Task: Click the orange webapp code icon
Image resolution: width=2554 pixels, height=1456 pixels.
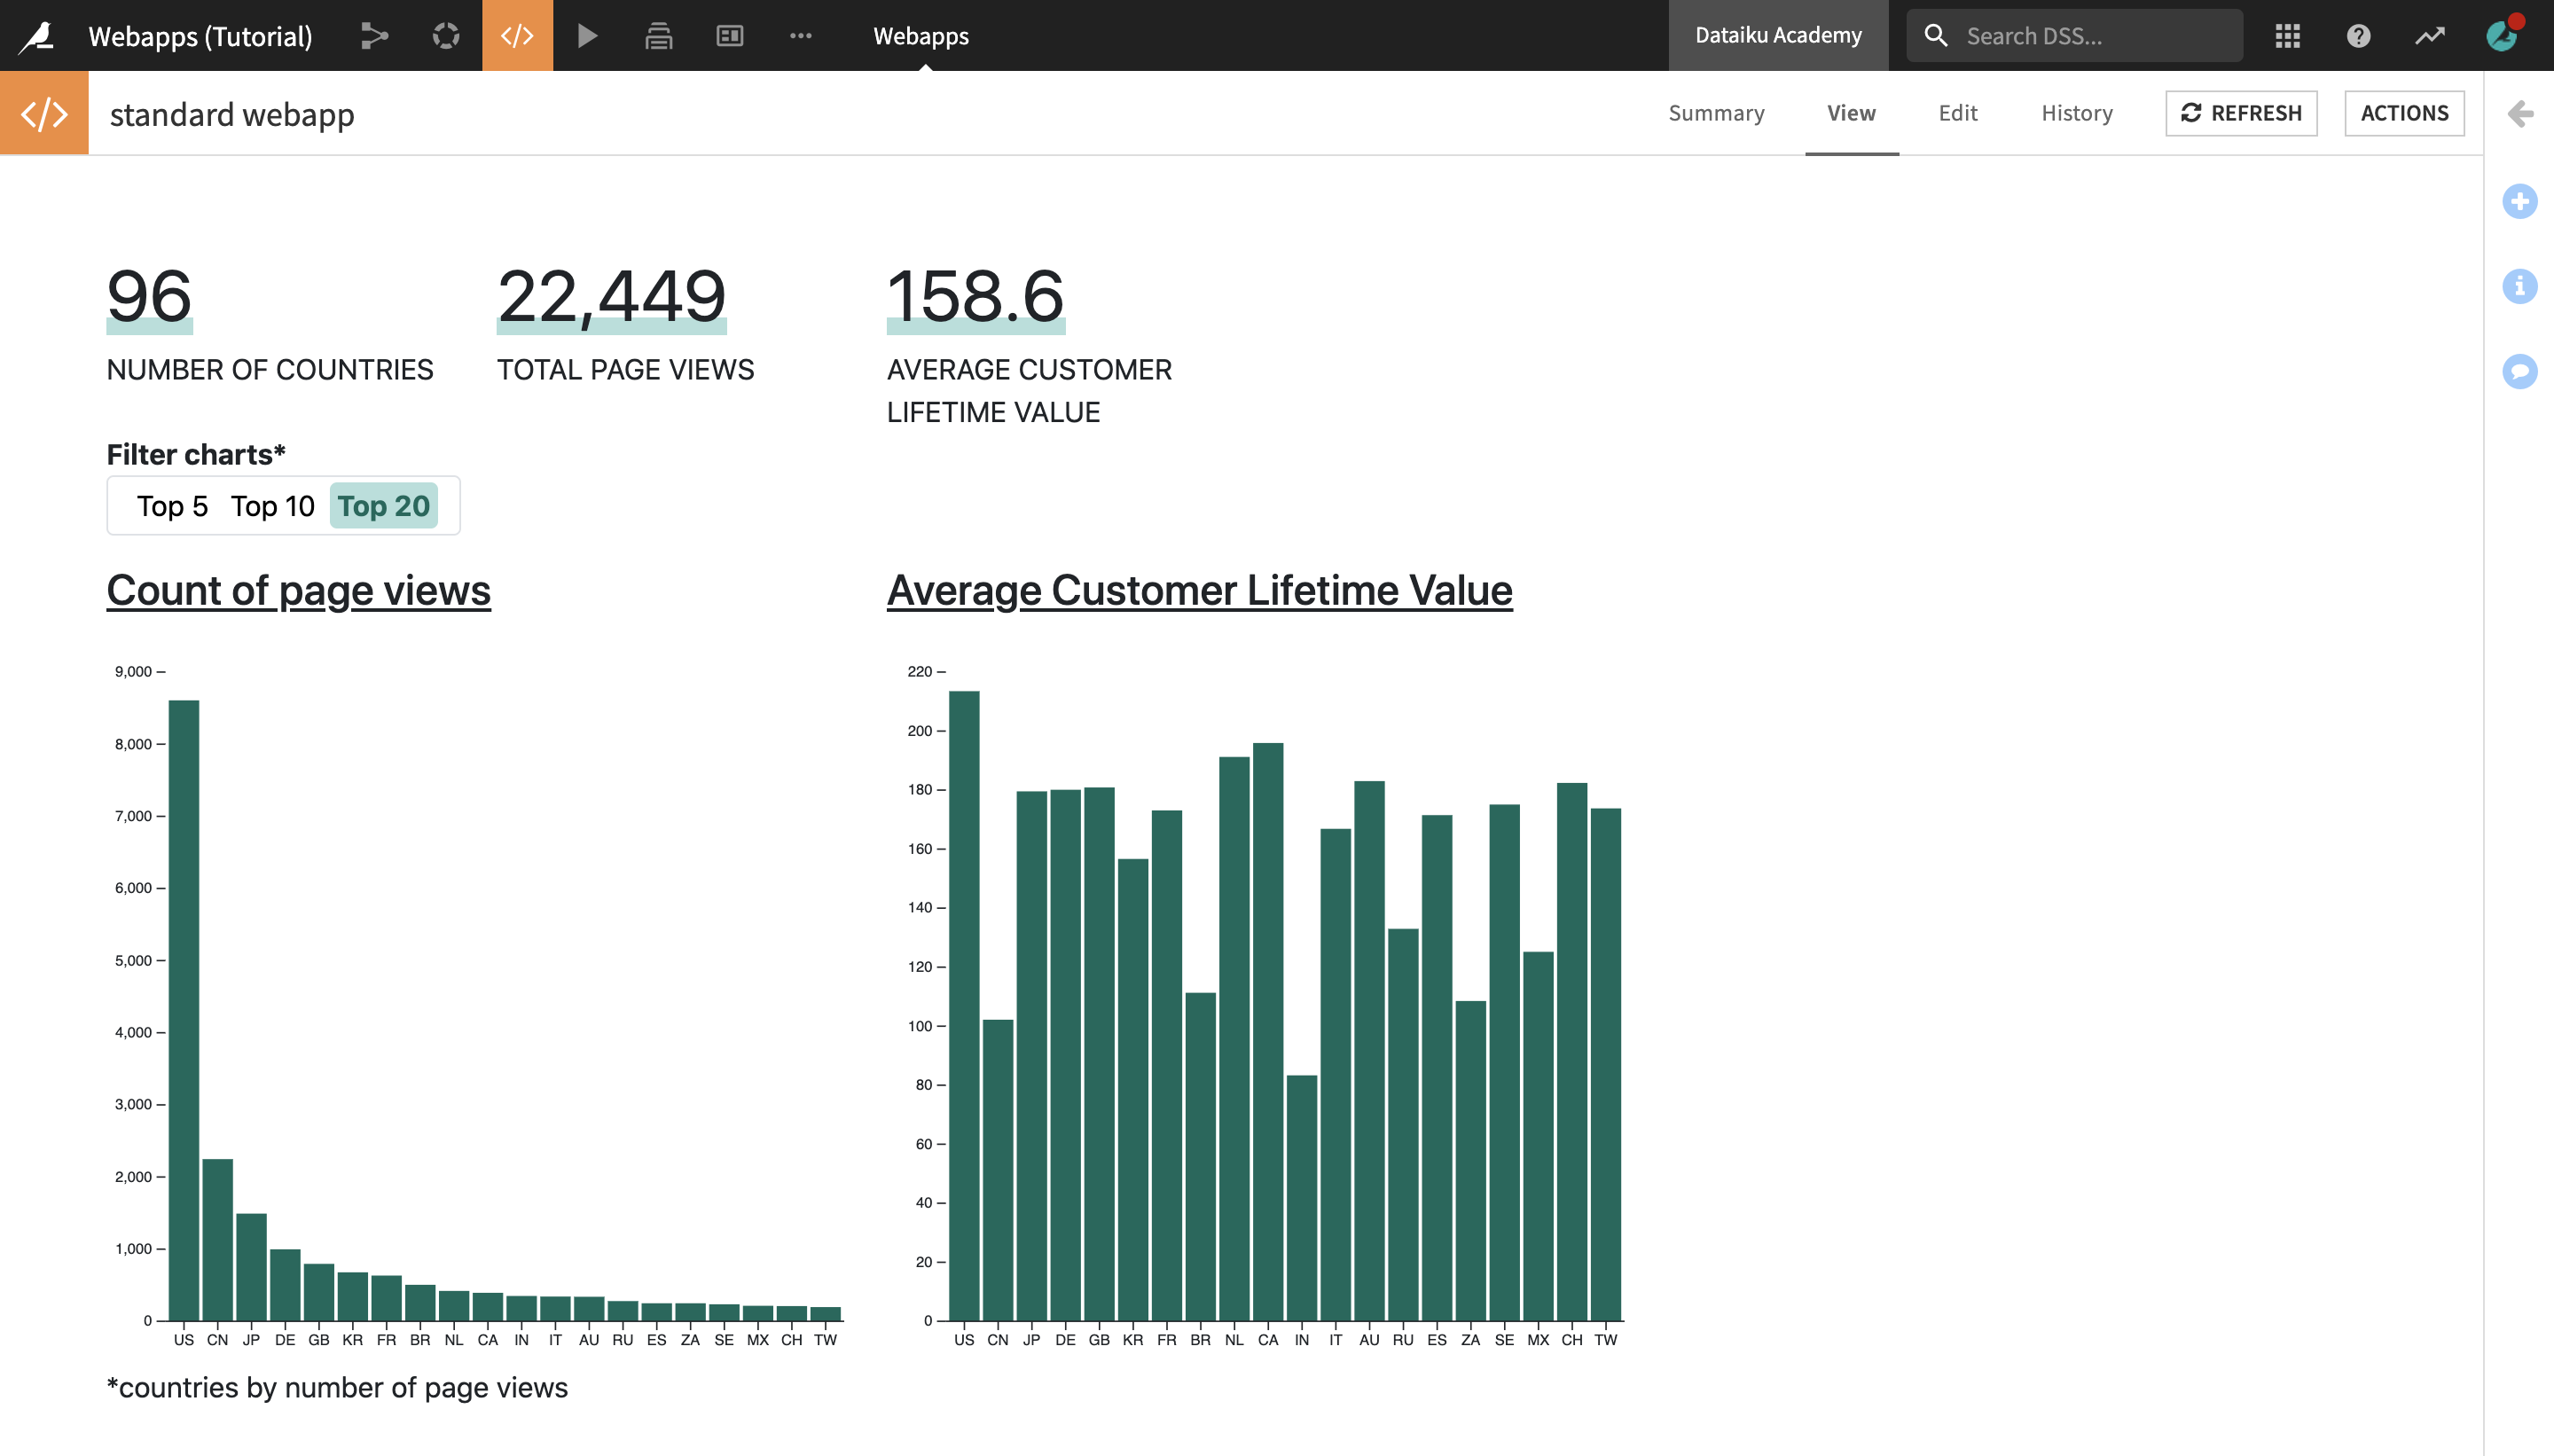Action: (44, 113)
